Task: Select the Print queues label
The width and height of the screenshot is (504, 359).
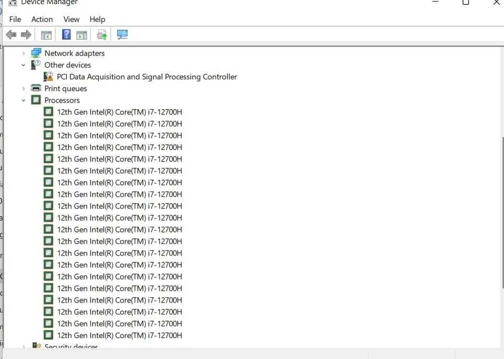Action: pos(65,88)
